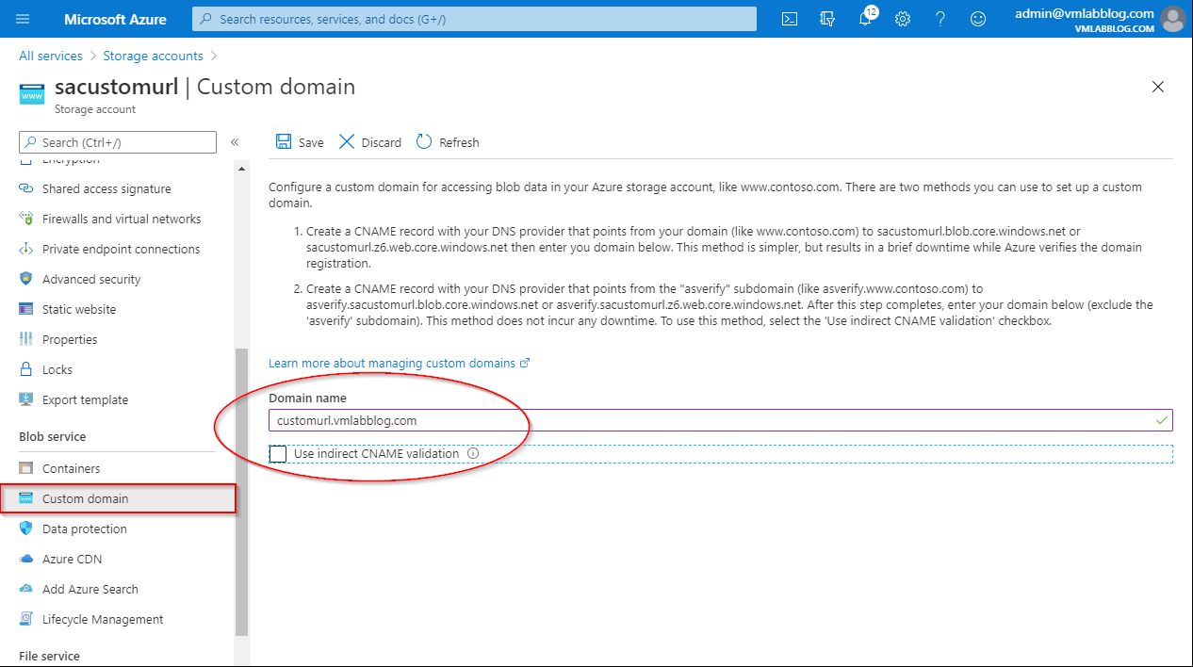Navigate to Storage accounts breadcrumb

153,55
